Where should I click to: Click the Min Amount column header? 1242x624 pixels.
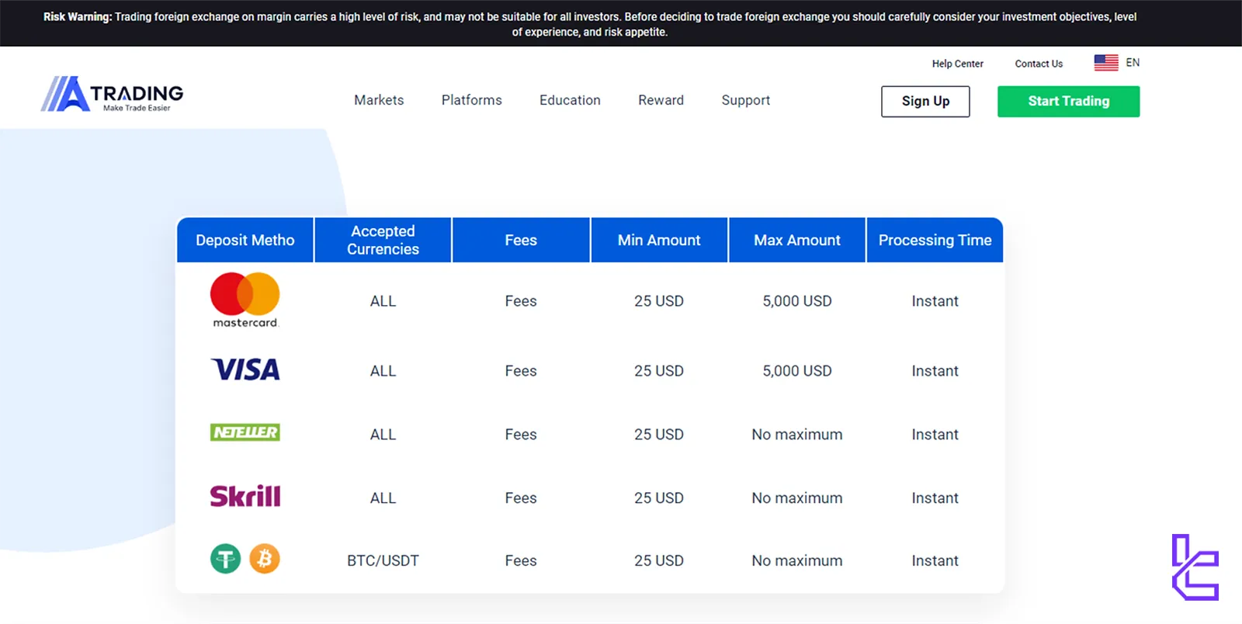[x=659, y=240]
